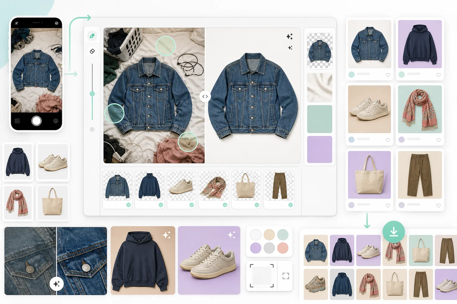Open the hoodie photo below the phone

click(x=18, y=162)
